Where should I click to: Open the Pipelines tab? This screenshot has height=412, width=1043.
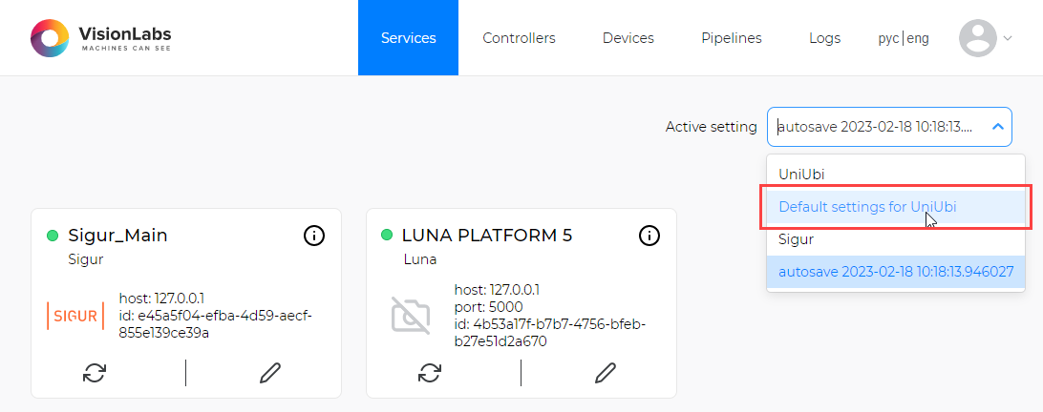(731, 38)
